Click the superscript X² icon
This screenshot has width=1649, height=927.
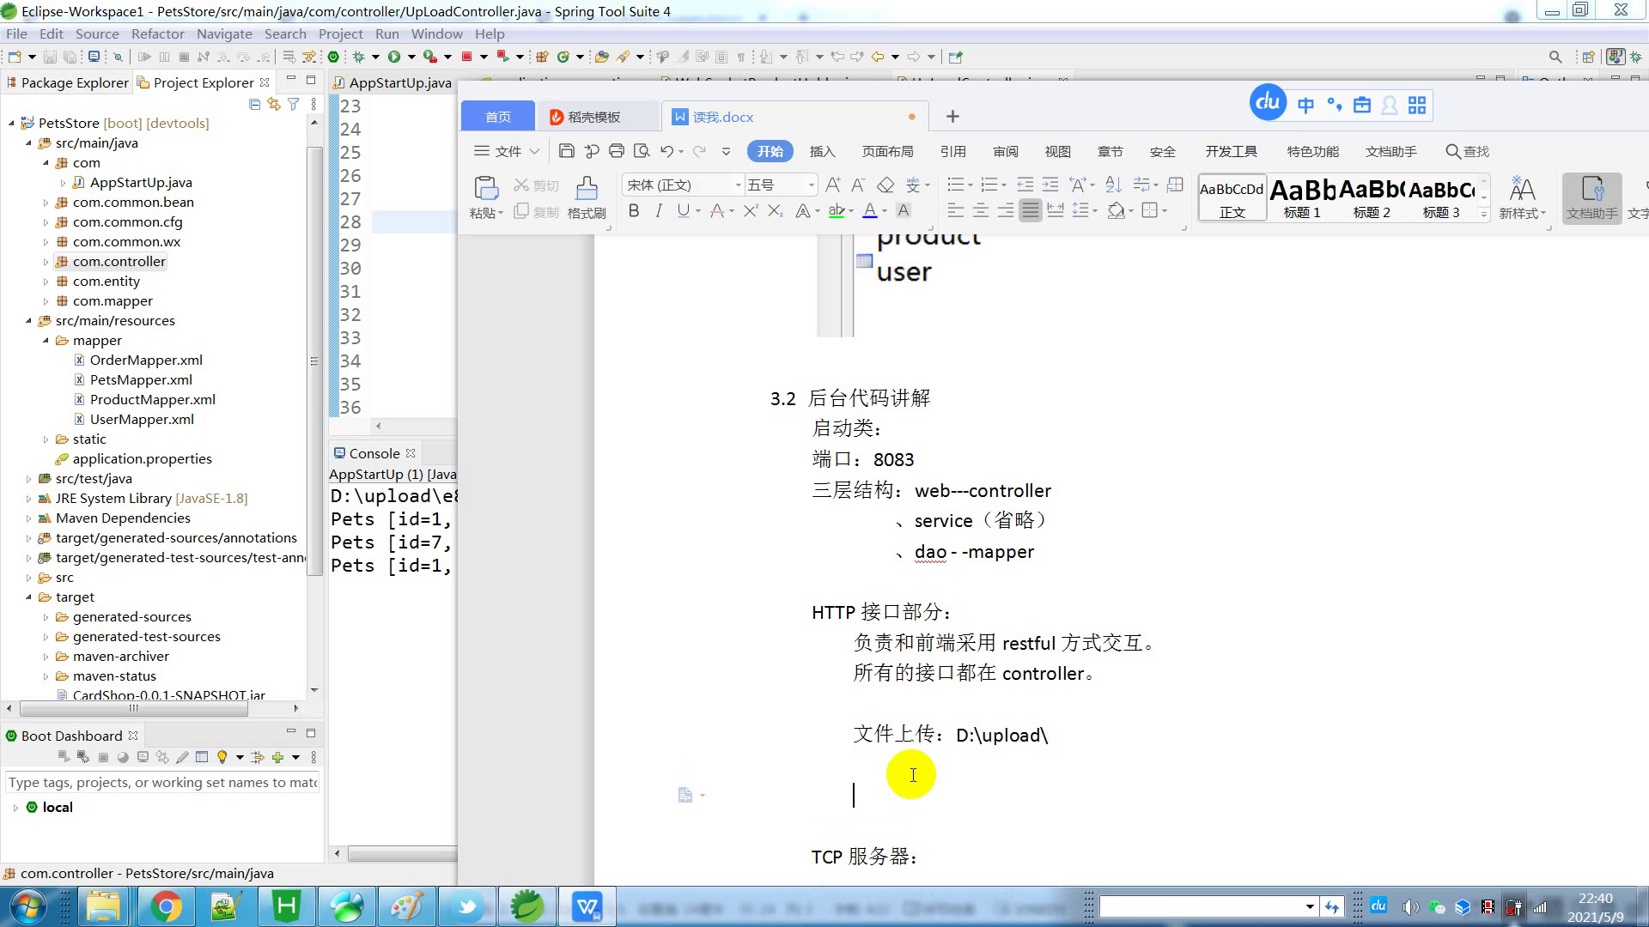point(751,211)
